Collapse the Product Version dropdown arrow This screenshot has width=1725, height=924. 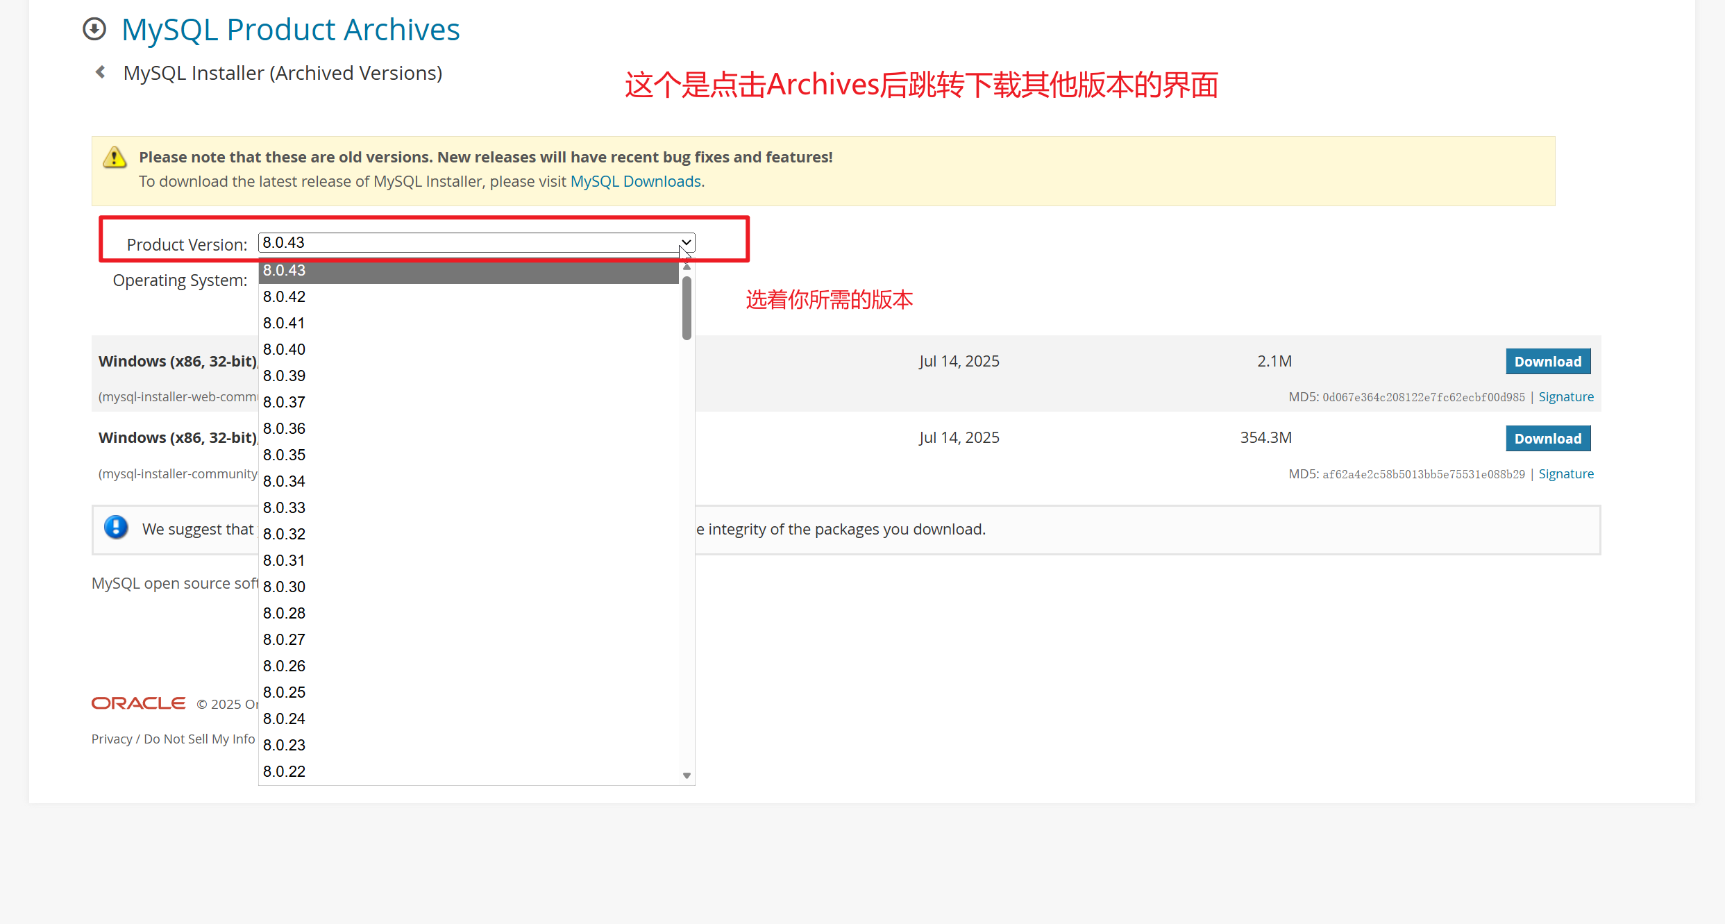[x=686, y=242]
